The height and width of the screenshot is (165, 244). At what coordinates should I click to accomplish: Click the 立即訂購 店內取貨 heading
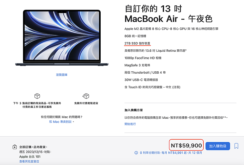click(x=33, y=147)
